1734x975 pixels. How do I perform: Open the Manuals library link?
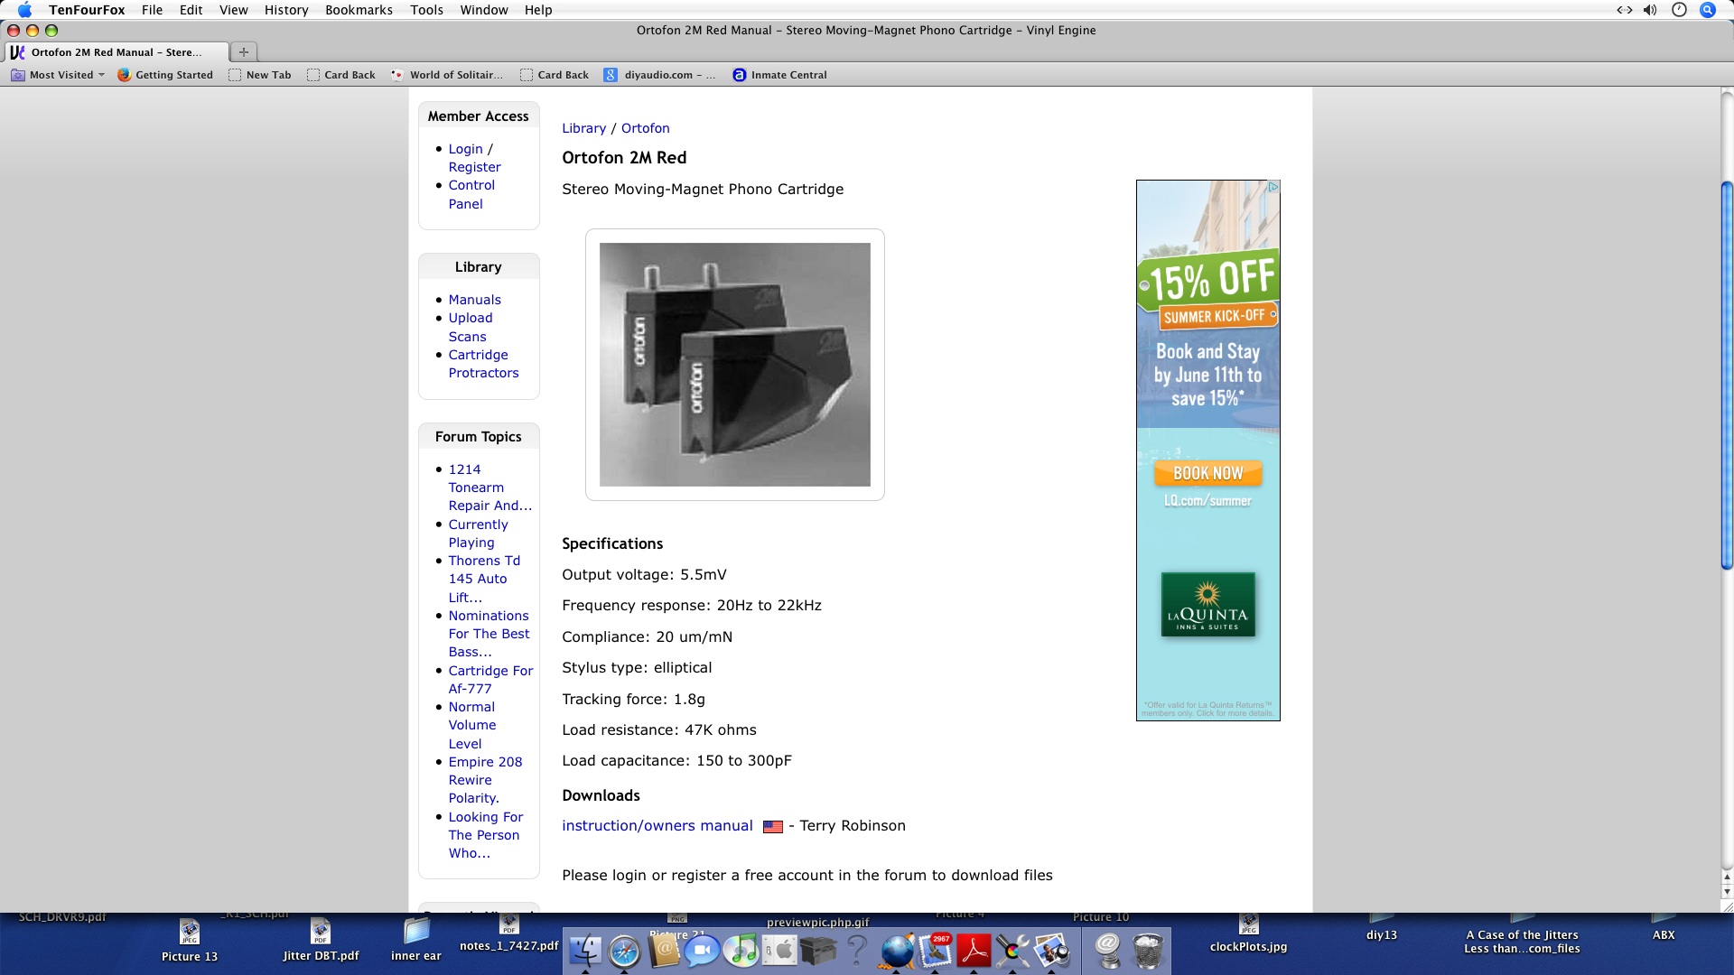[474, 300]
